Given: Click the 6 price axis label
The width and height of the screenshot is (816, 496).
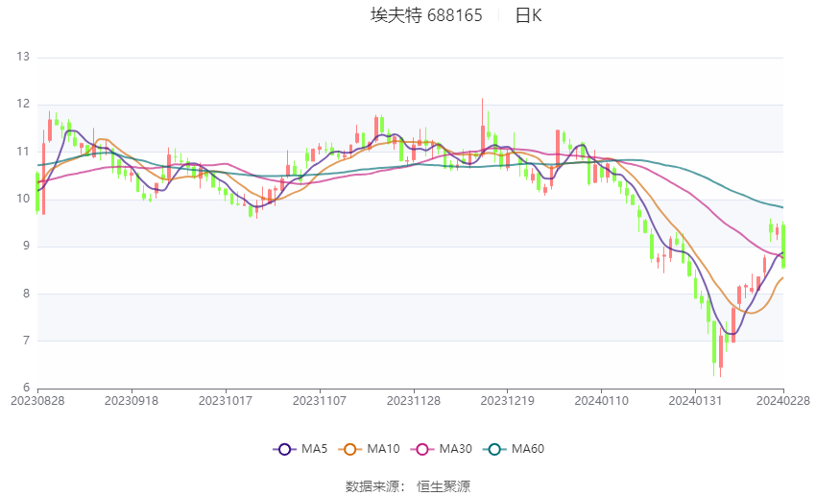Looking at the screenshot, I should coord(27,388).
